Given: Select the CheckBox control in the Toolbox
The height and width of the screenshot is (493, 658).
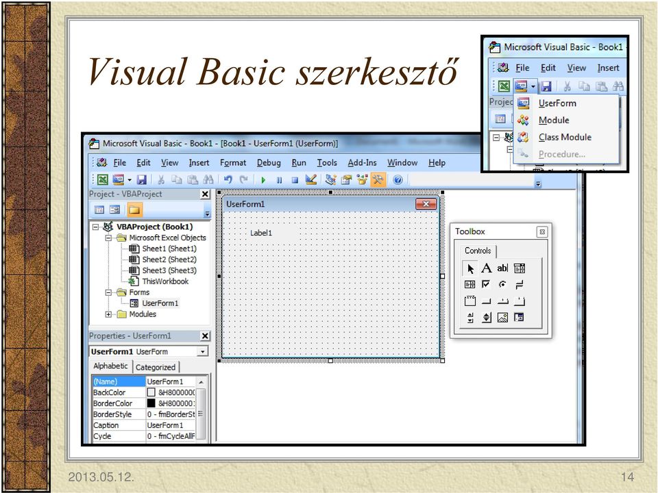Looking at the screenshot, I should 487,285.
